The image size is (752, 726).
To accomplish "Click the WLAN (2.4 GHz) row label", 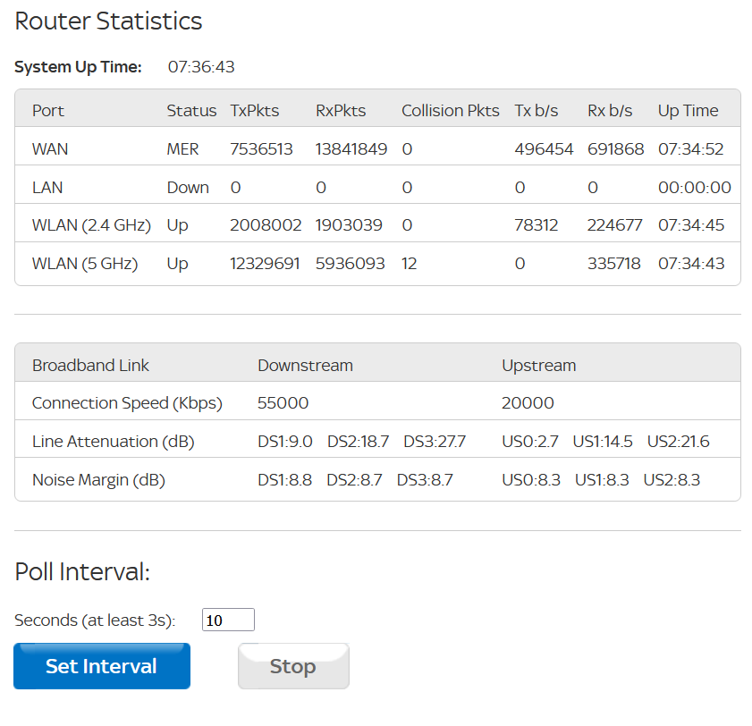I will (x=91, y=225).
